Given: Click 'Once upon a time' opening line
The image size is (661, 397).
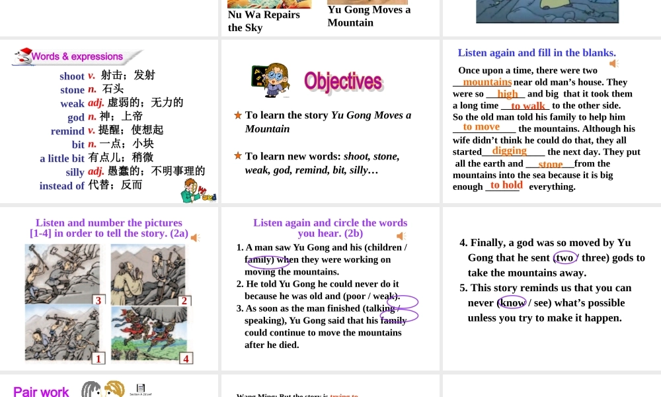Looking at the screenshot, I should 527,70.
